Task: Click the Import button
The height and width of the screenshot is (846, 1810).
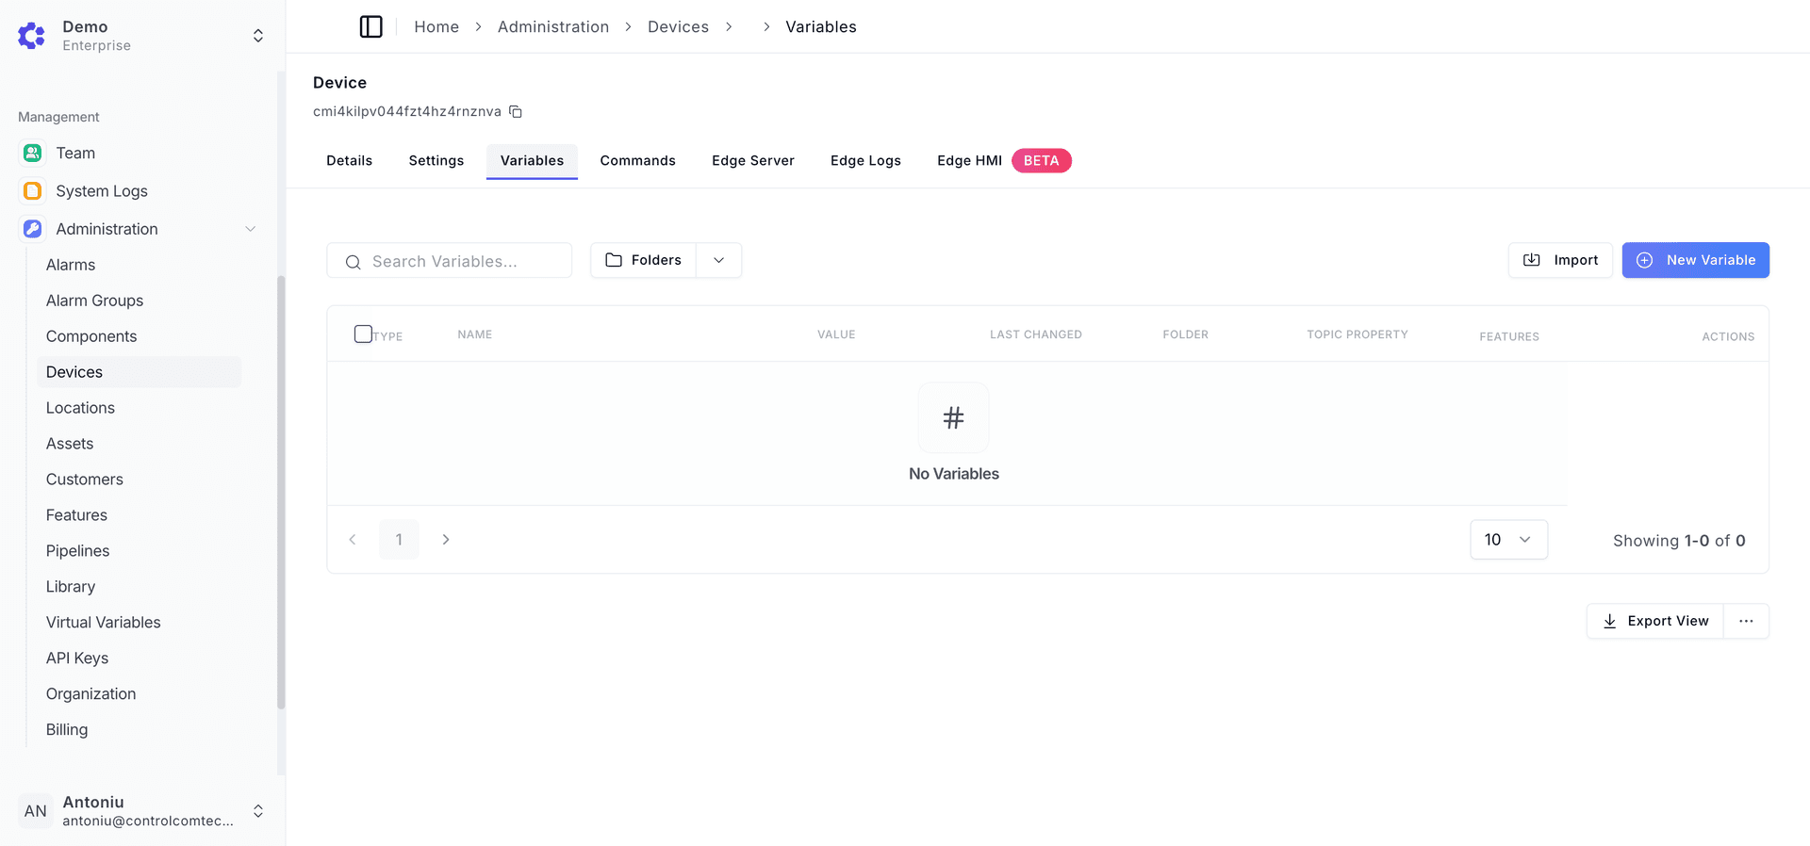Action: [1561, 260]
